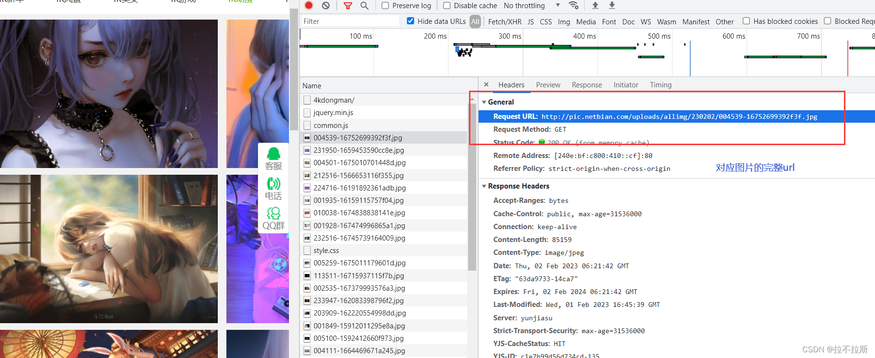
Task: Filter requests by Manifest
Action: (696, 21)
